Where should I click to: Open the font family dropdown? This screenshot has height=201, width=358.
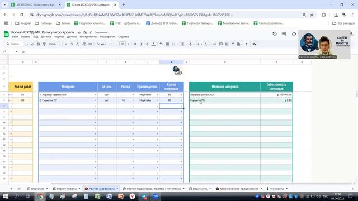(103, 44)
